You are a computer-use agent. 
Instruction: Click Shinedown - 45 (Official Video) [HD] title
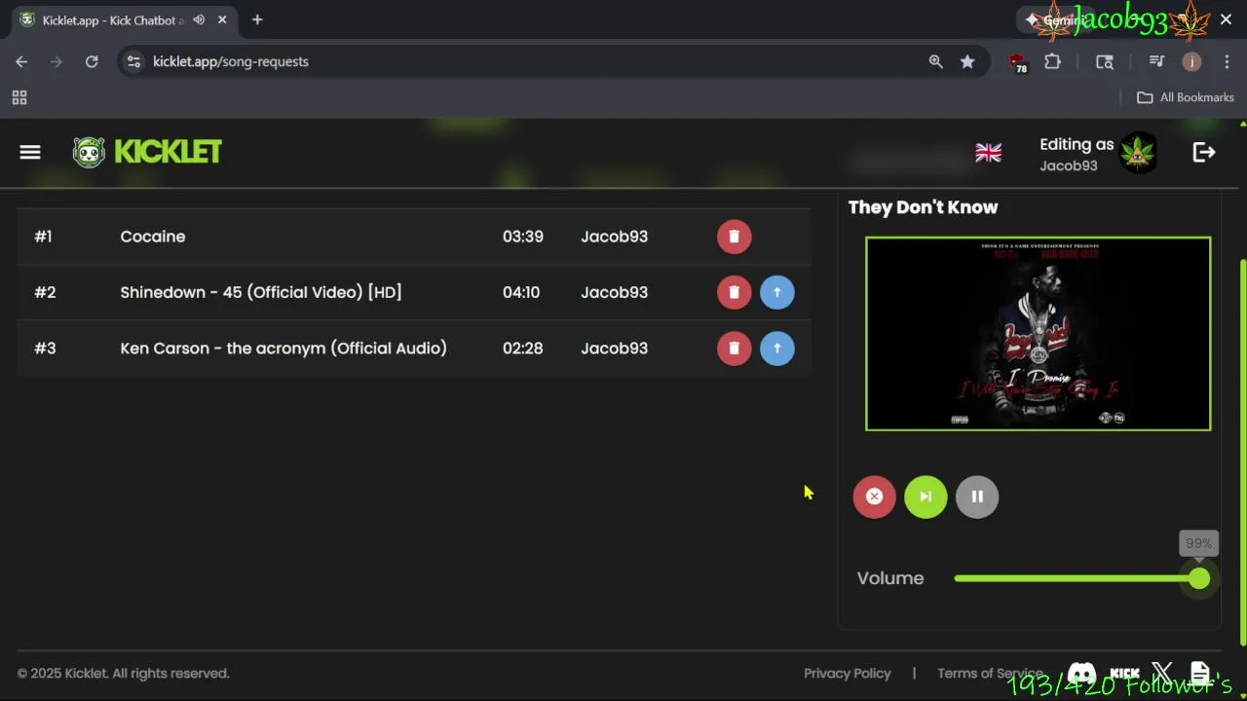pos(261,292)
